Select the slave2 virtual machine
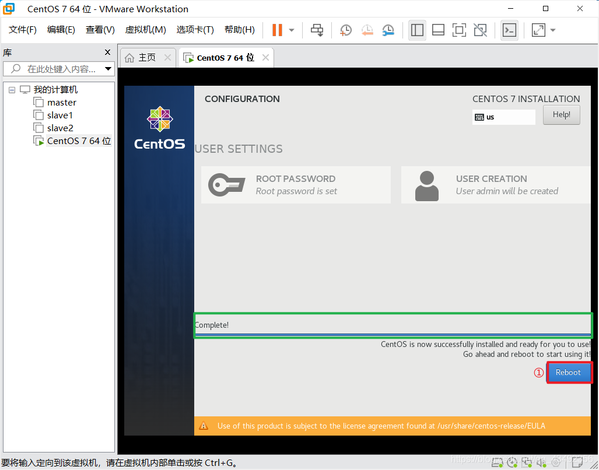The image size is (599, 470). pyautogui.click(x=60, y=128)
